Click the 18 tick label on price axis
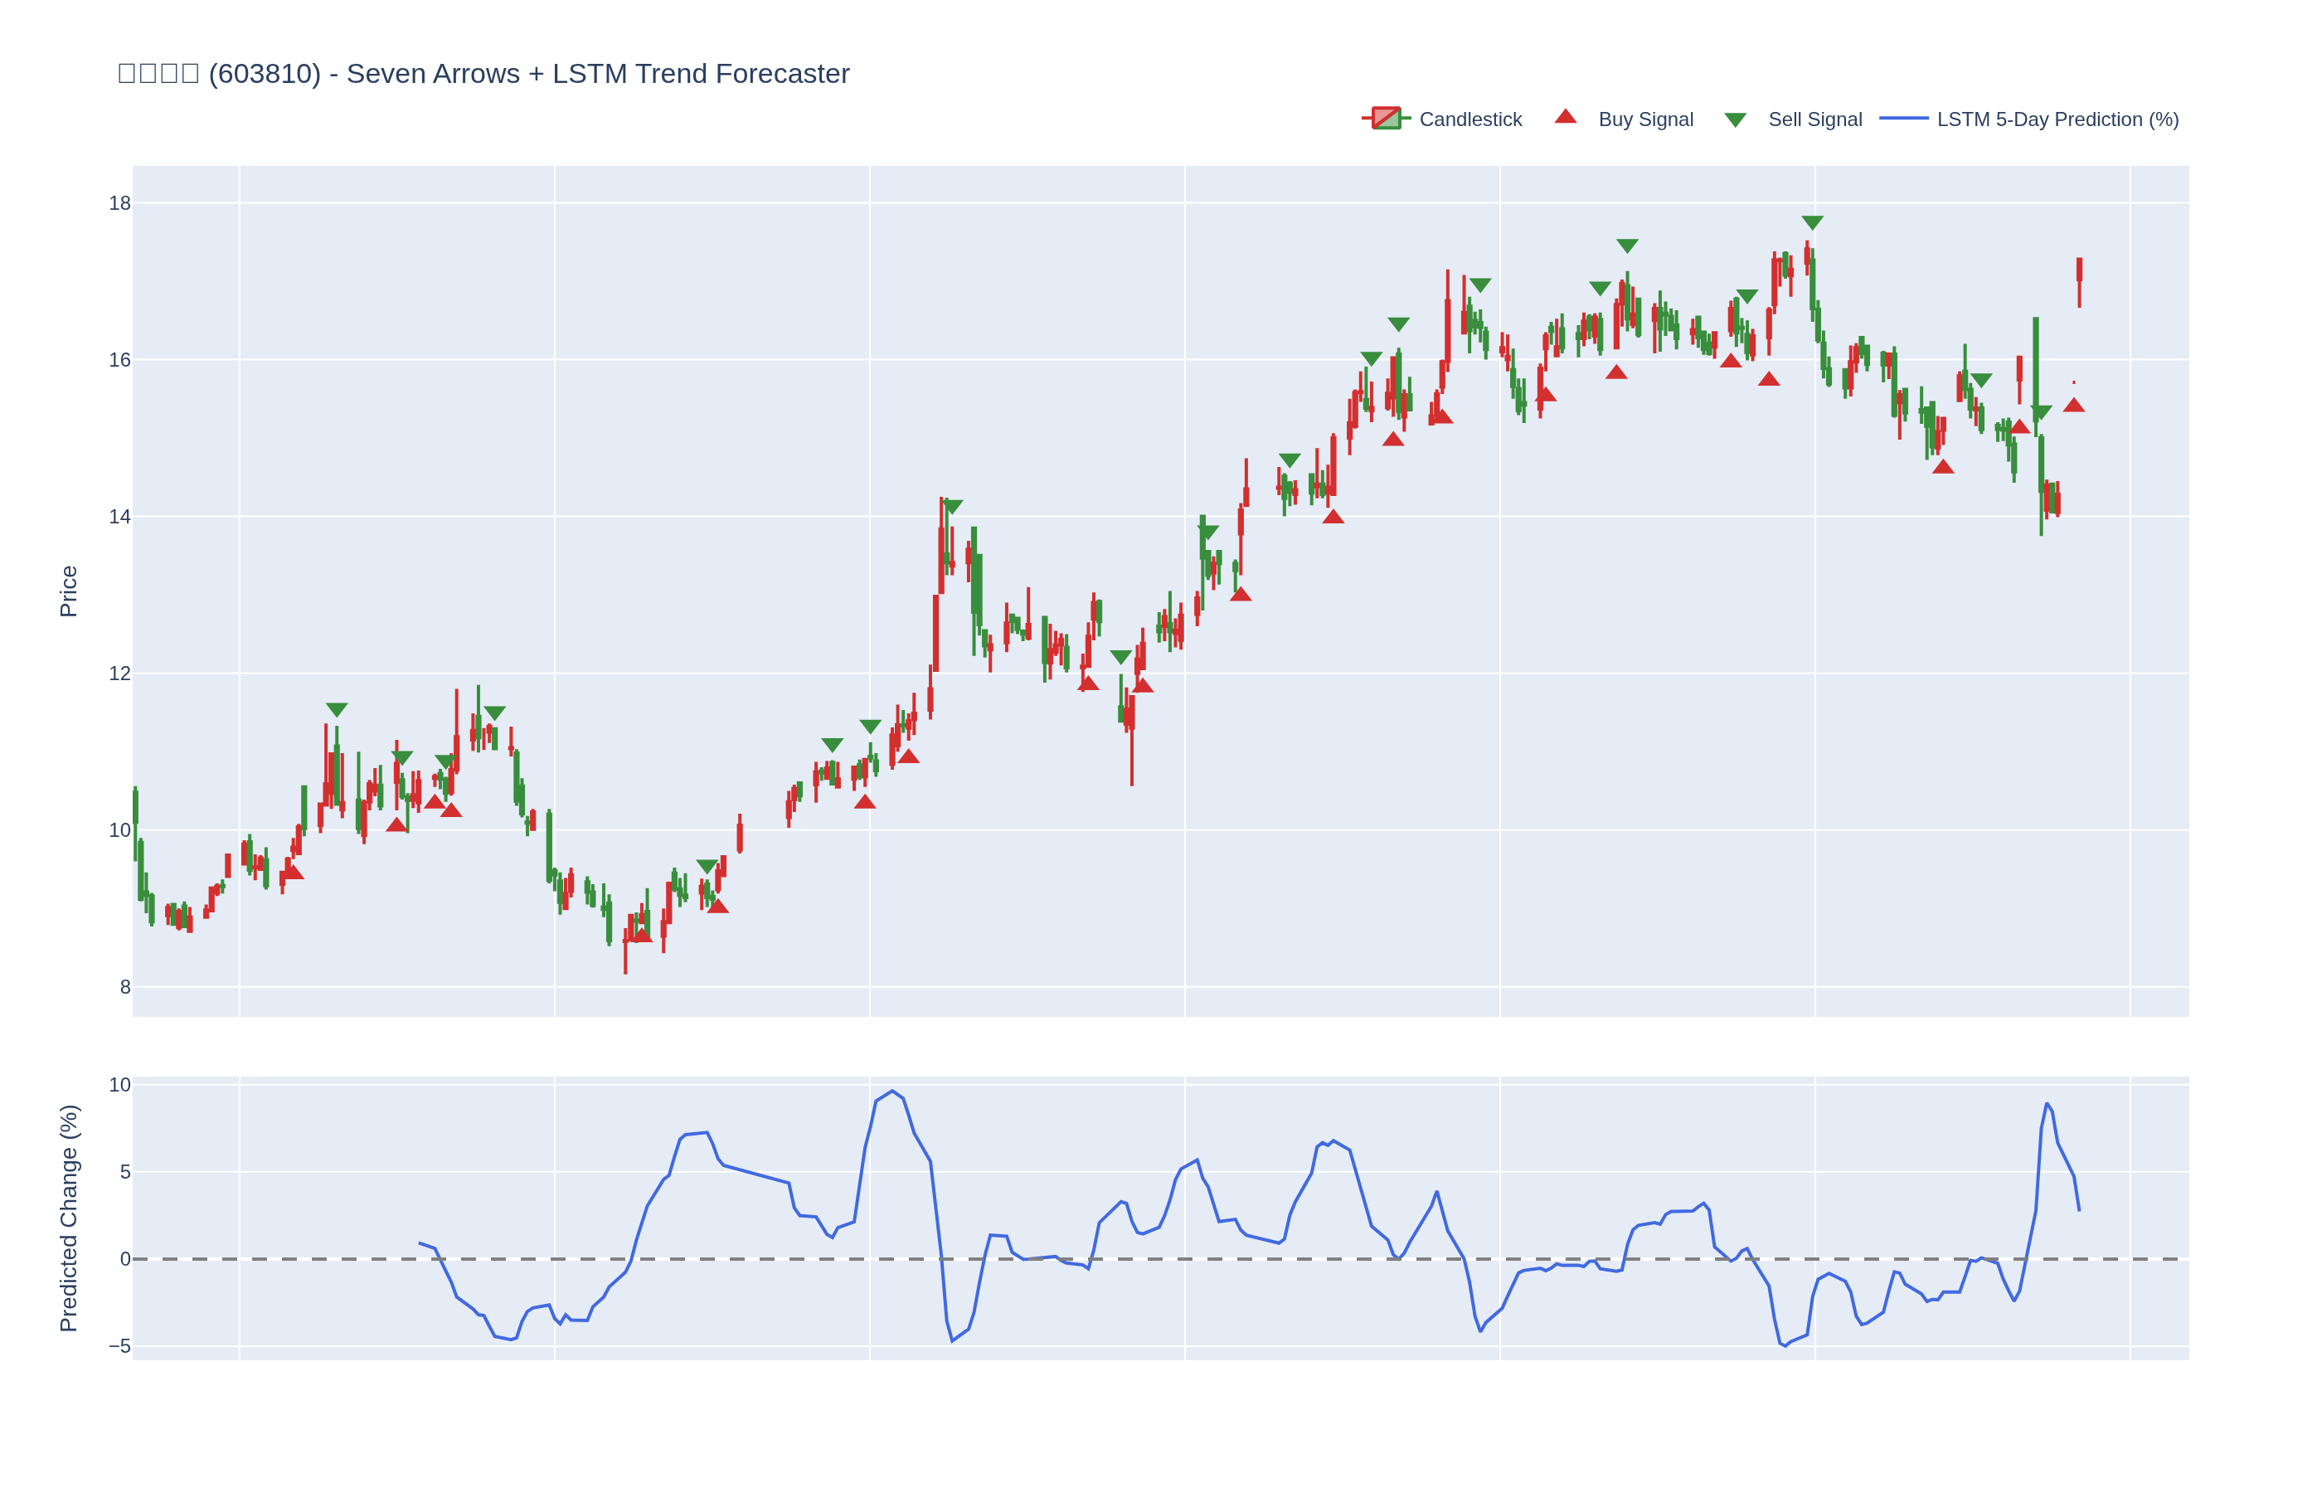This screenshot has height=1493, width=2322. pos(119,203)
